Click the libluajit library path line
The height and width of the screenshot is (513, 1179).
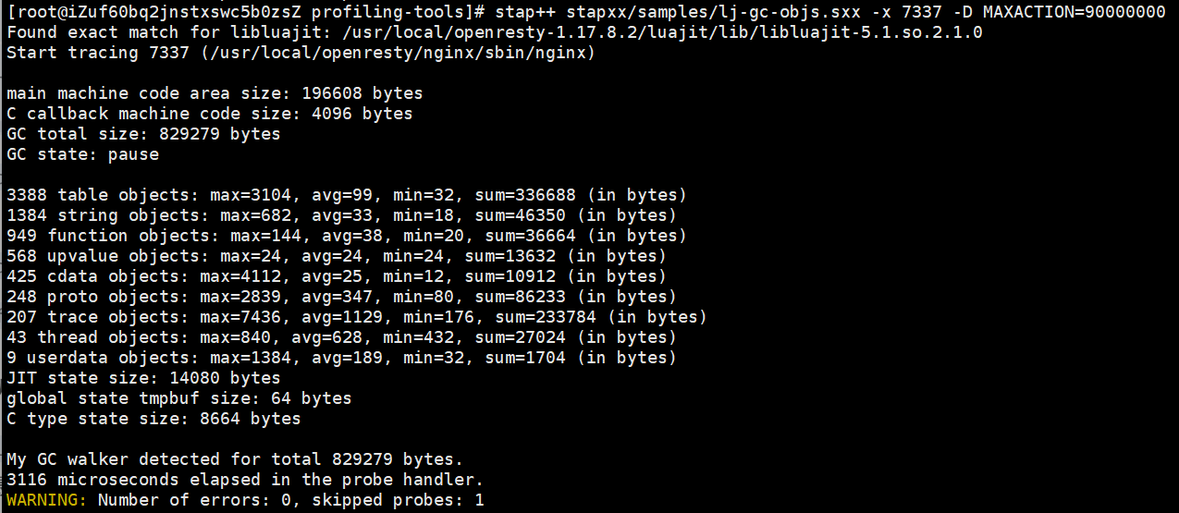click(495, 32)
